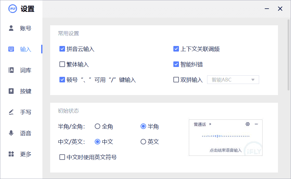Click the keyboard input icon in sidebar

point(11,49)
